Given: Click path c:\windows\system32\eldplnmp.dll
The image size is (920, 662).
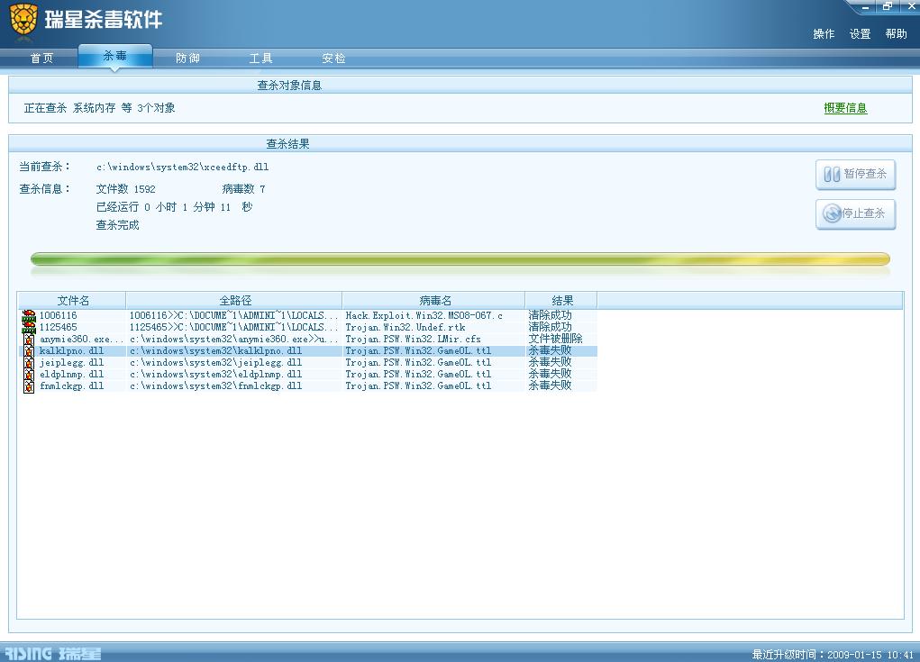Looking at the screenshot, I should 216,374.
